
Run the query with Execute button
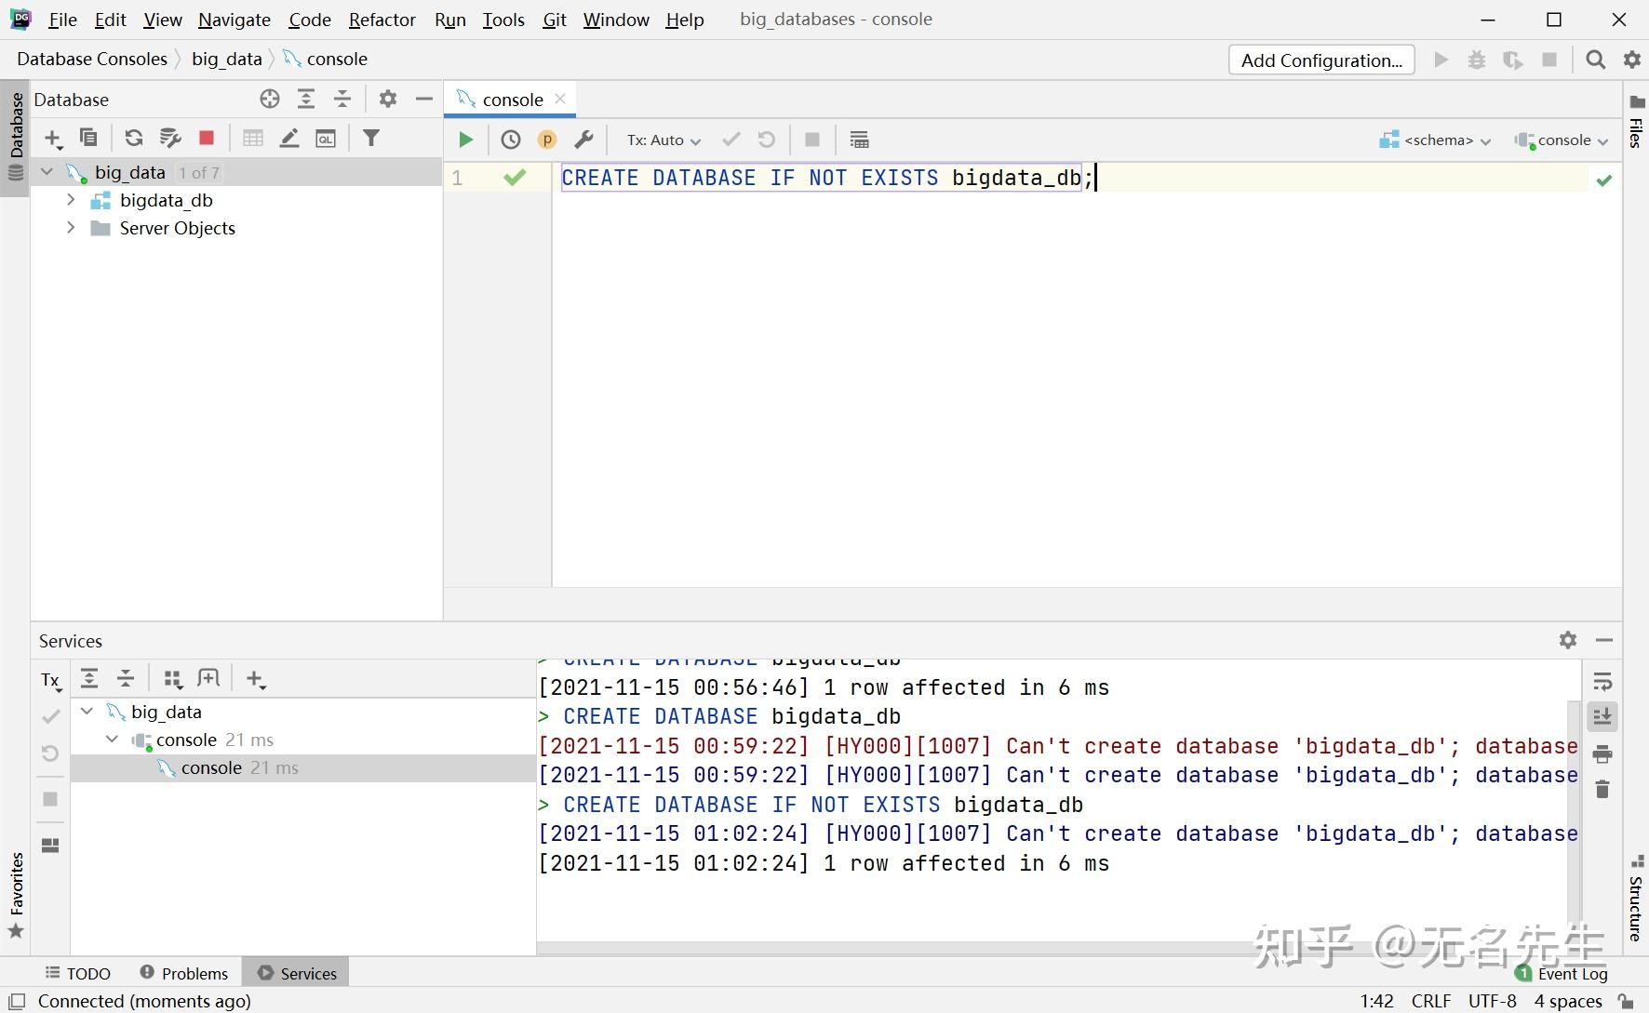coord(465,140)
